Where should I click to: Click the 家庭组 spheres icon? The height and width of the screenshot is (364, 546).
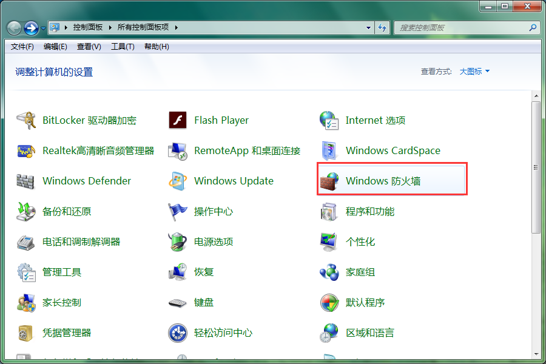pos(329,272)
